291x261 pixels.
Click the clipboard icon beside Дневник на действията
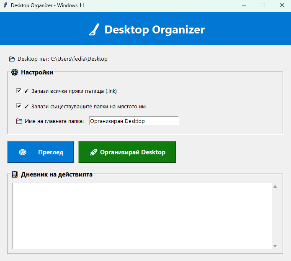click(15, 174)
